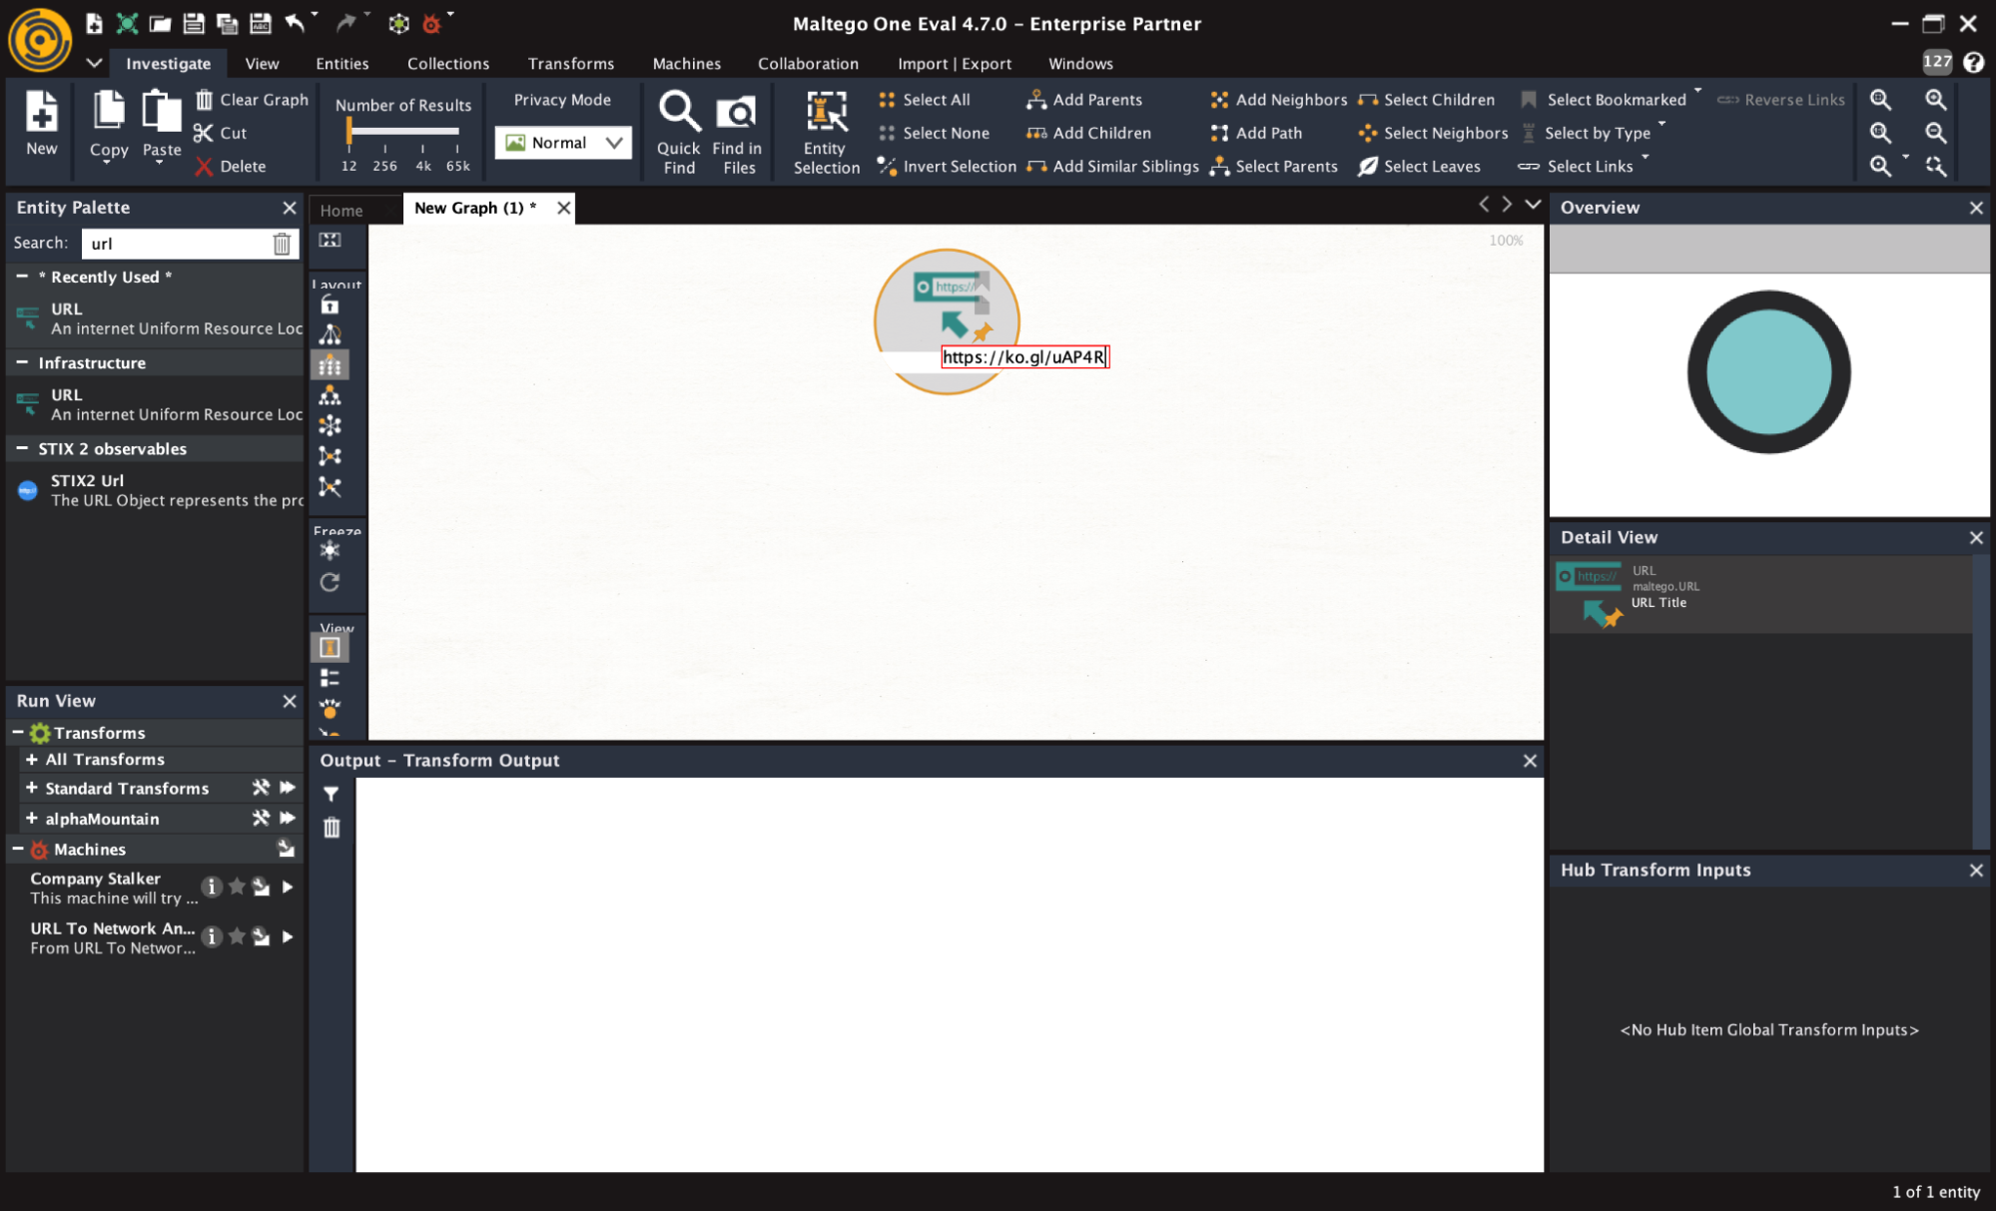Click the Find in Files icon

click(737, 112)
